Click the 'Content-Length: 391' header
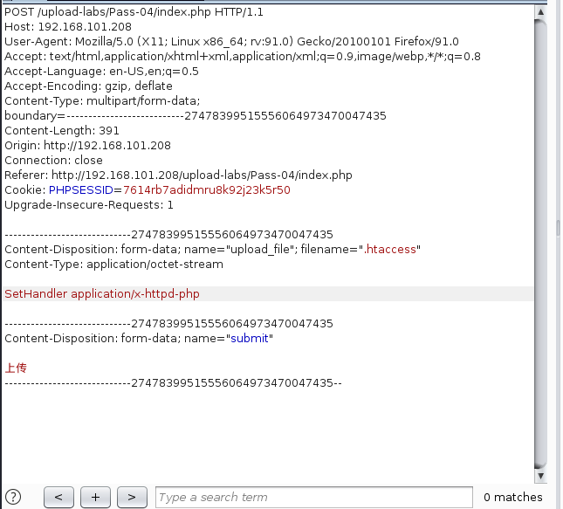Screen dimensions: 563x509 pos(62,131)
